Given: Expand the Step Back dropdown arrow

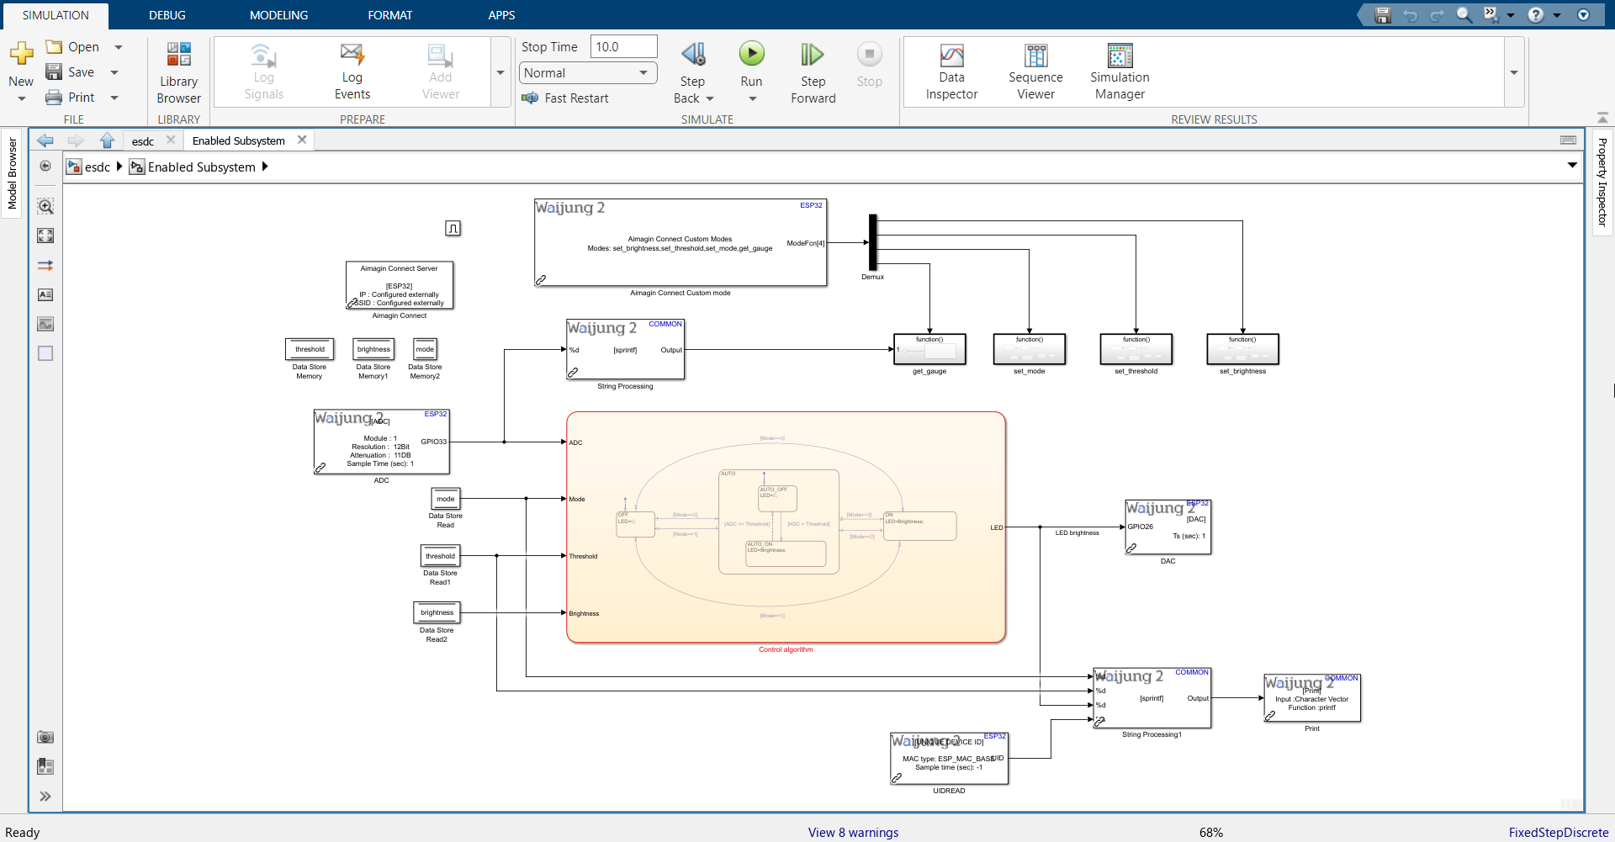Looking at the screenshot, I should [x=710, y=98].
